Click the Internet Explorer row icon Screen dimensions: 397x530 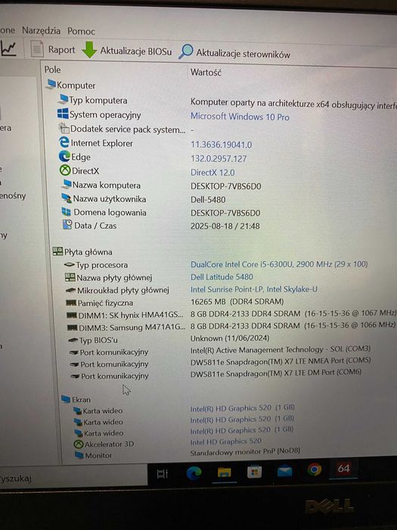click(x=64, y=142)
